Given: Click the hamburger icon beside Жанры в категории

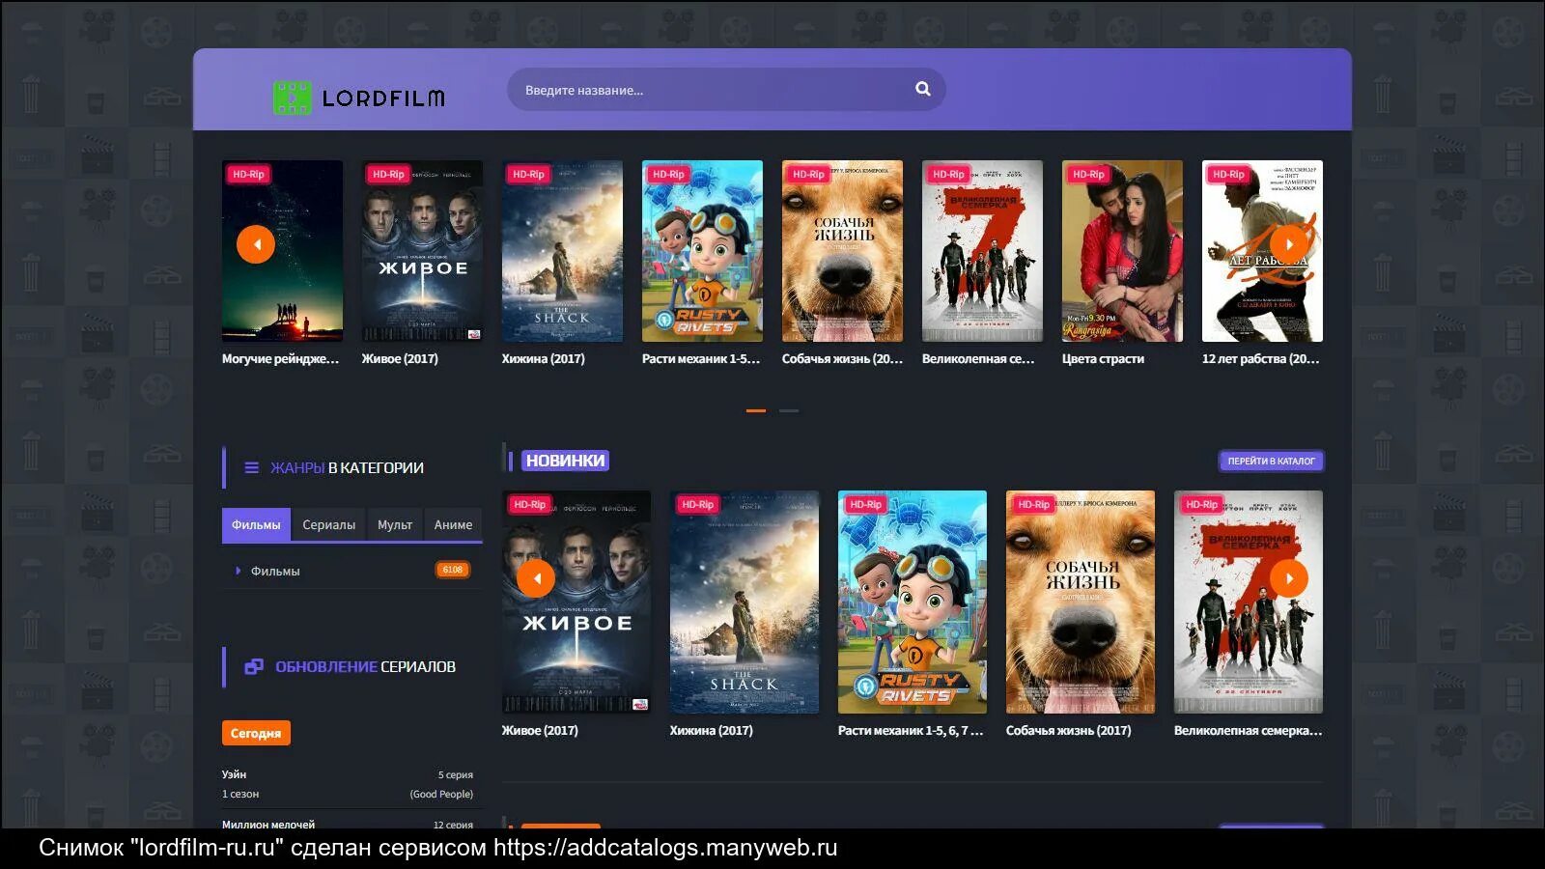Looking at the screenshot, I should [x=251, y=467].
